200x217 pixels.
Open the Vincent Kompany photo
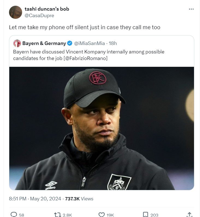coord(102,128)
